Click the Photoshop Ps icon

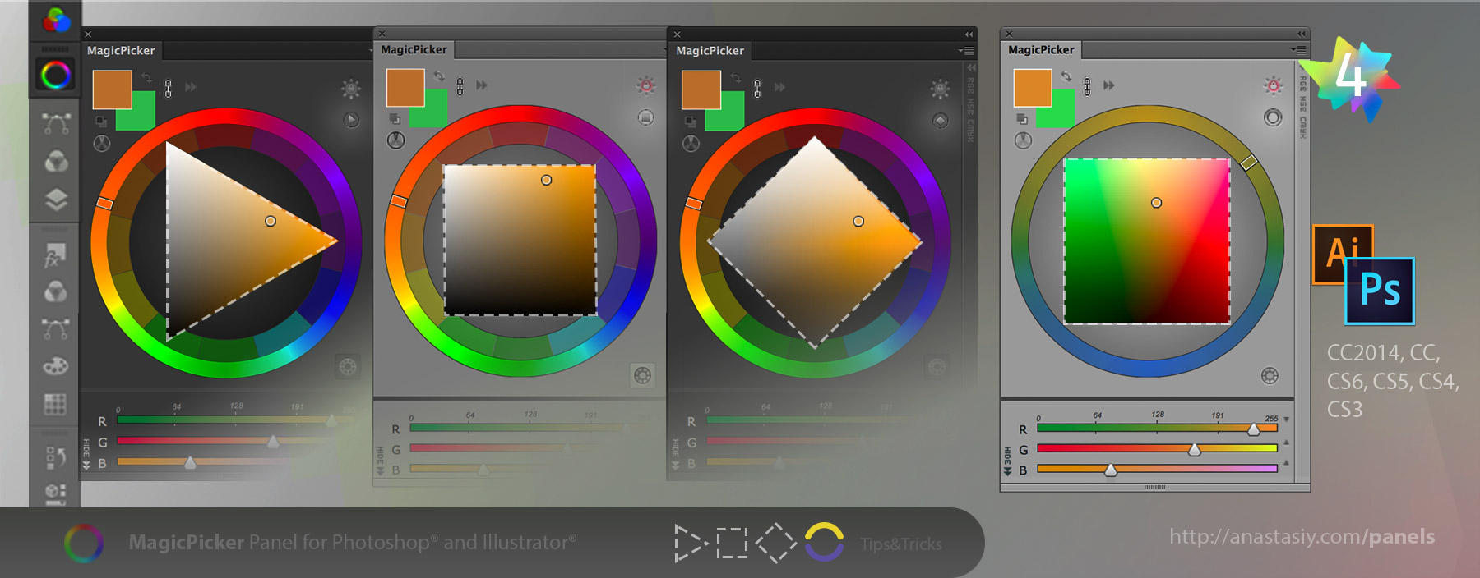[x=1380, y=291]
